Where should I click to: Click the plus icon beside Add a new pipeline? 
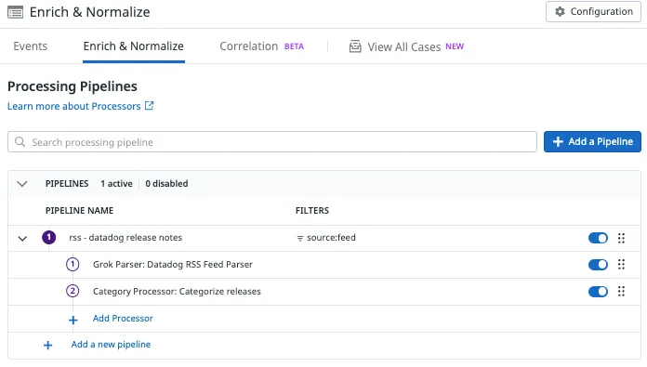click(x=47, y=345)
